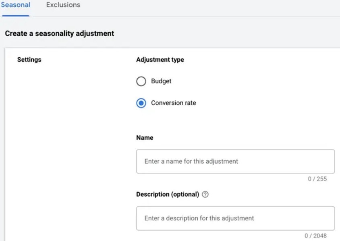Click the "Conversion rate" option label text
The height and width of the screenshot is (241, 340).
coord(173,103)
